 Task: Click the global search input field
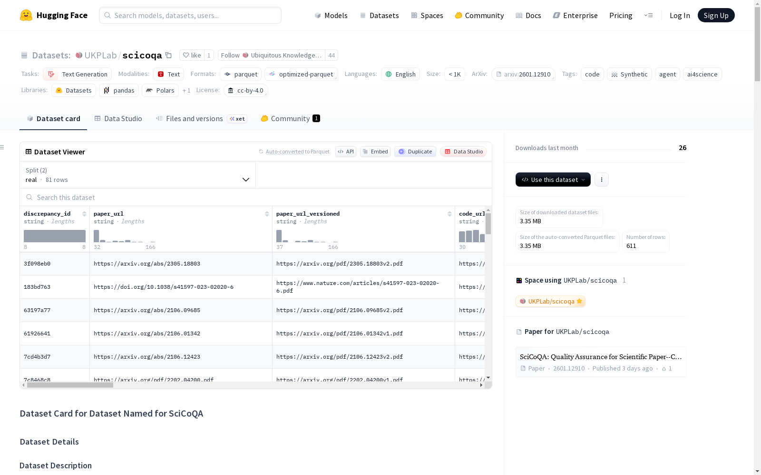190,15
